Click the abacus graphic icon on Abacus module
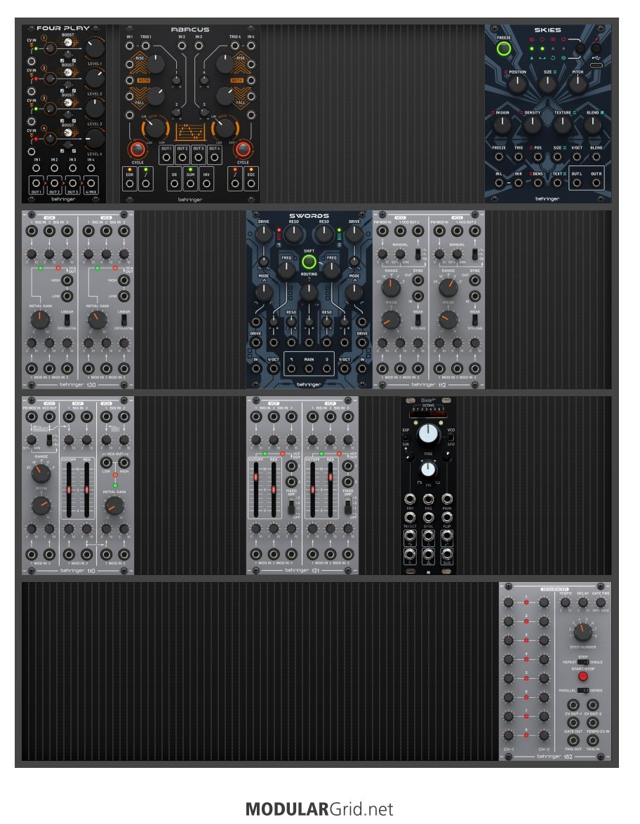The height and width of the screenshot is (824, 640). coord(190,132)
